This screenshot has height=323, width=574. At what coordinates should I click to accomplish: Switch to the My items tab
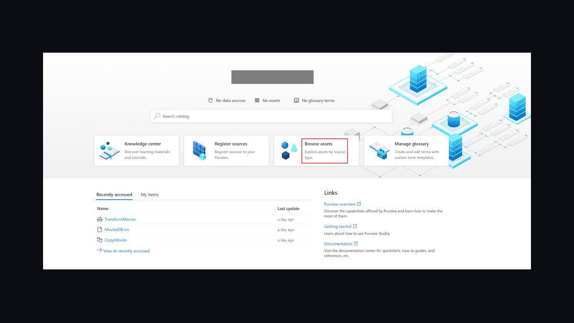click(150, 195)
